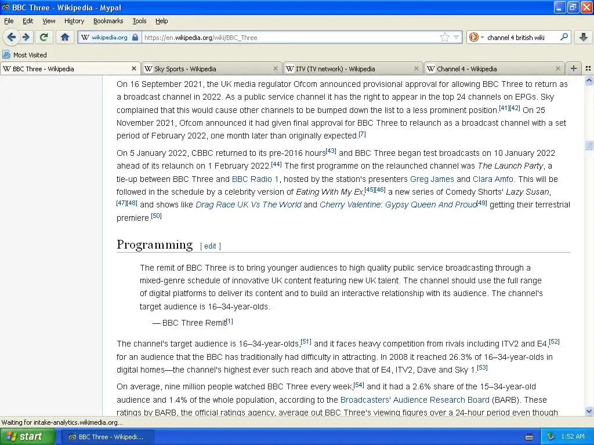Open the Home page button
The height and width of the screenshot is (445, 594).
click(65, 37)
